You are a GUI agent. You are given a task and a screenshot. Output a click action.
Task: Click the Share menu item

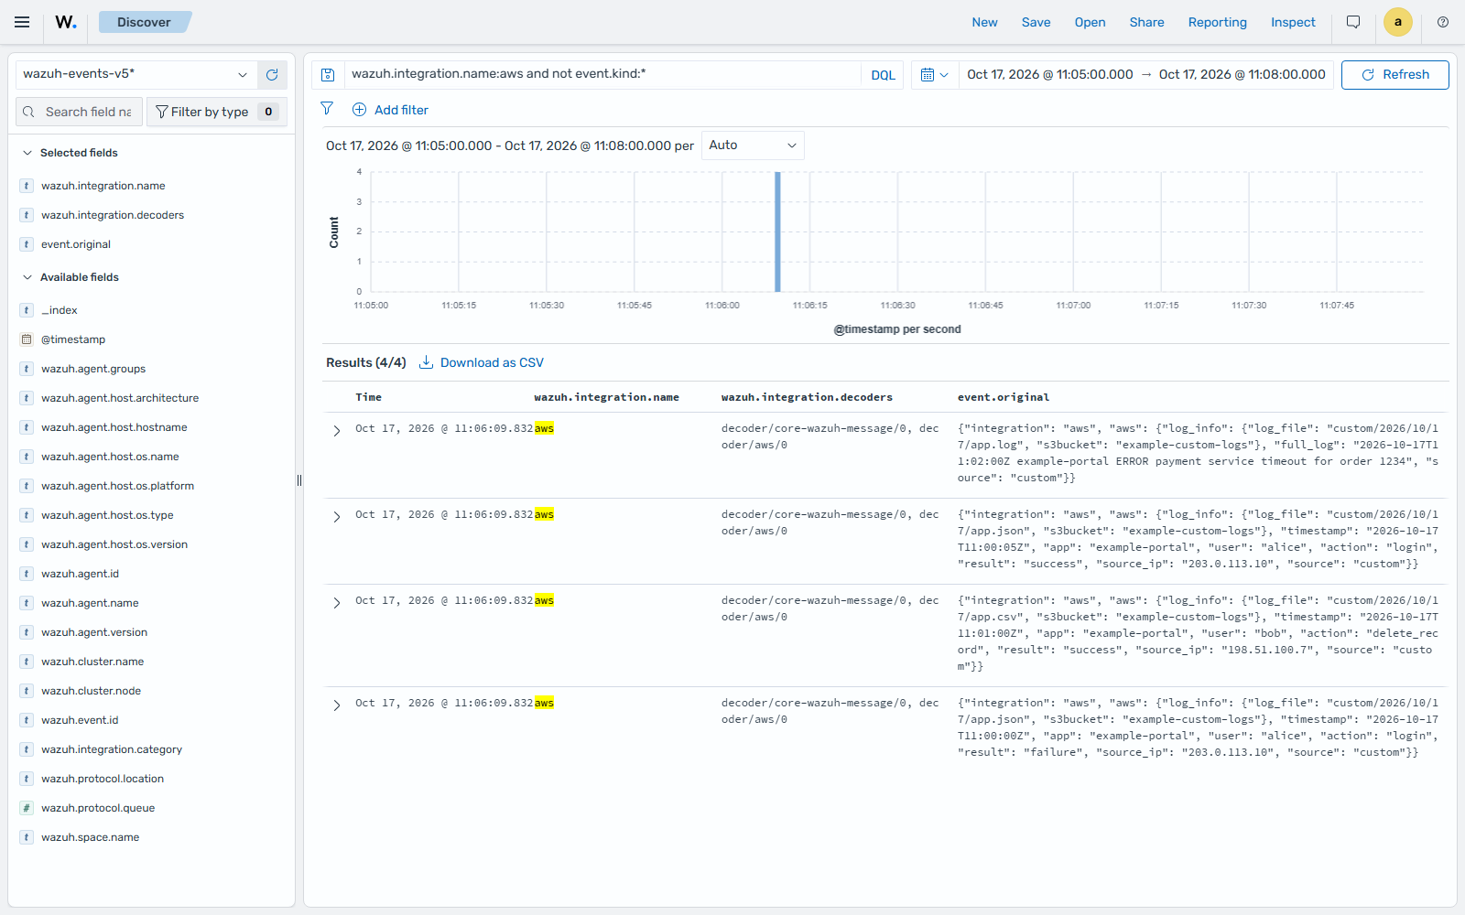coord(1146,22)
